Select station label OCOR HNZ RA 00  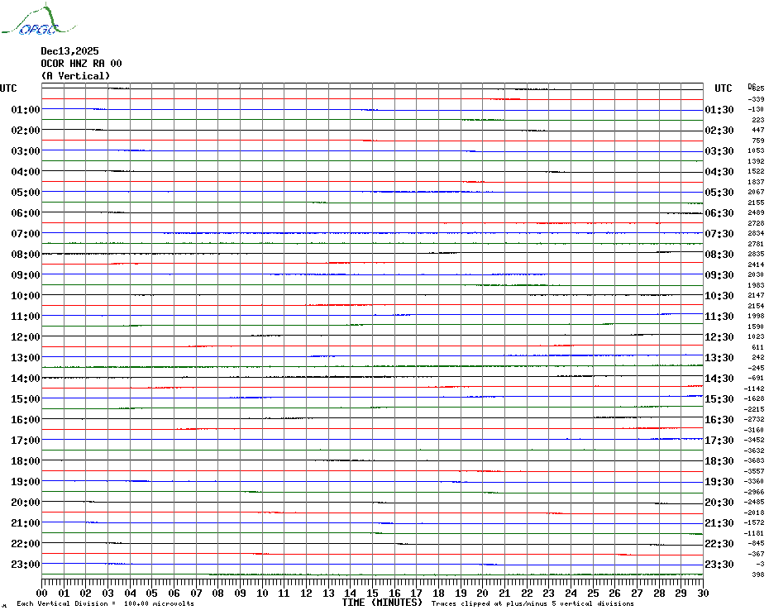pyautogui.click(x=81, y=64)
